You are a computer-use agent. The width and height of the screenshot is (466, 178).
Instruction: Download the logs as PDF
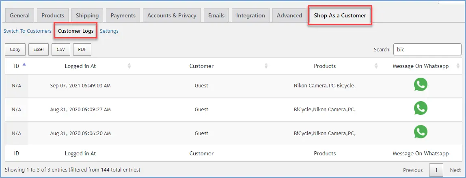tap(82, 49)
